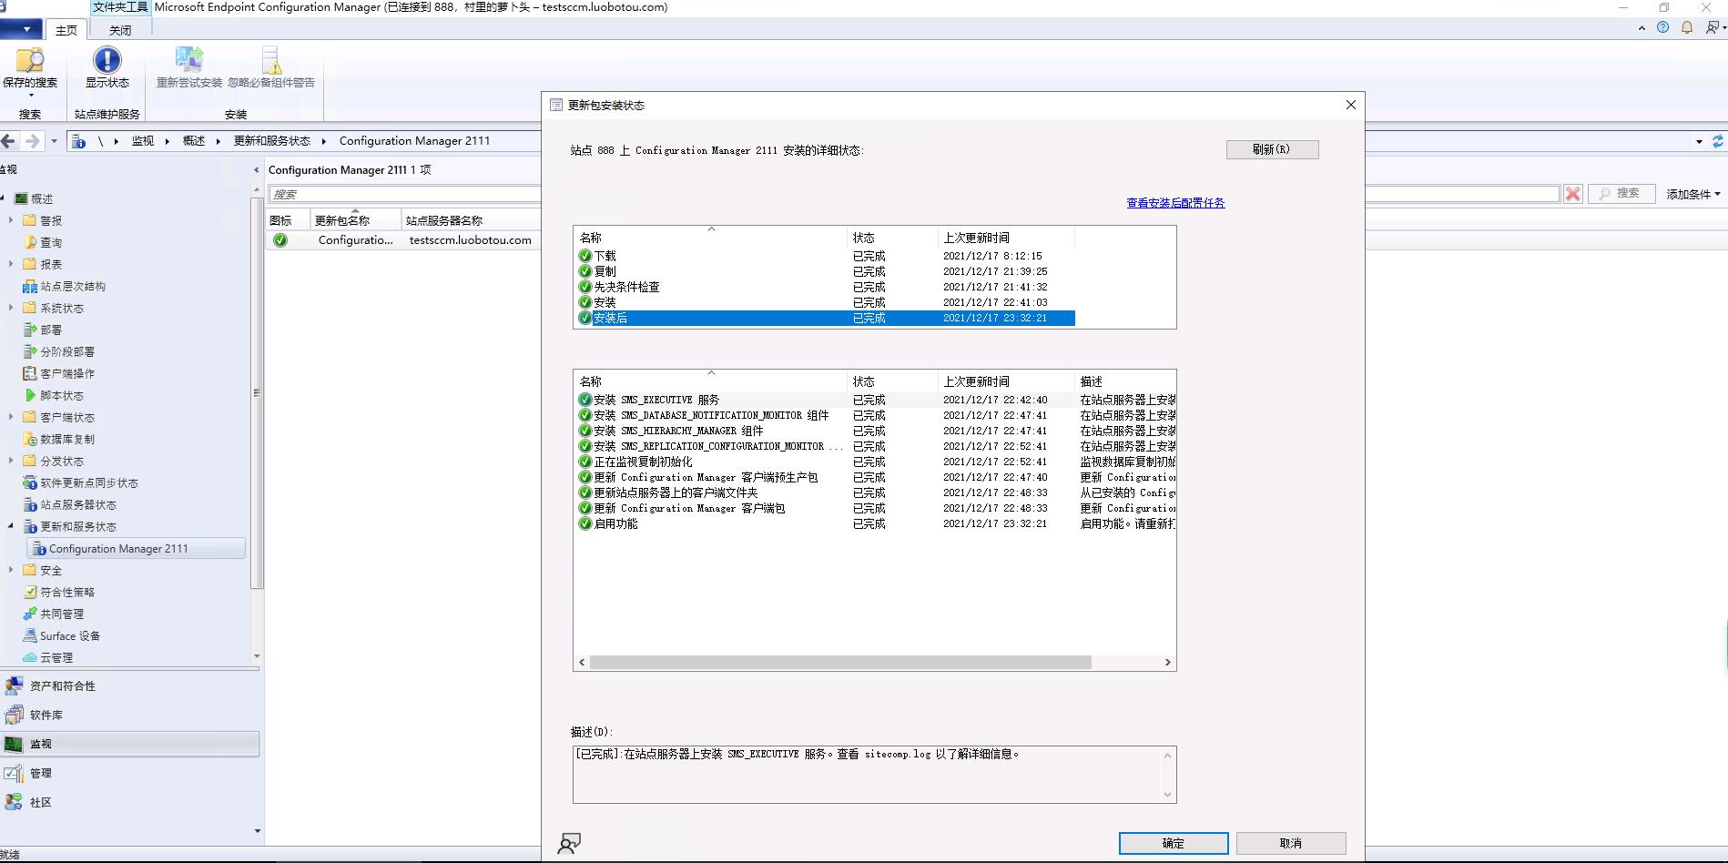Select 共同管理 node in tree
This screenshot has width=1728, height=863.
click(x=62, y=614)
